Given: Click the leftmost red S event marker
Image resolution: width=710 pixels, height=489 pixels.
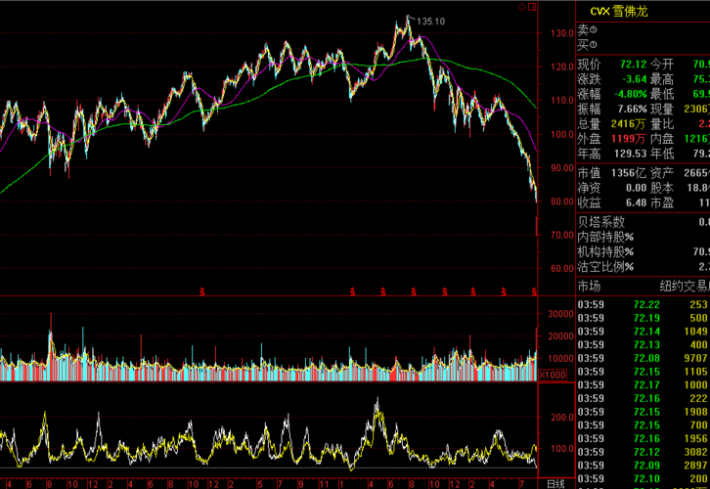Looking at the screenshot, I should pos(202,292).
